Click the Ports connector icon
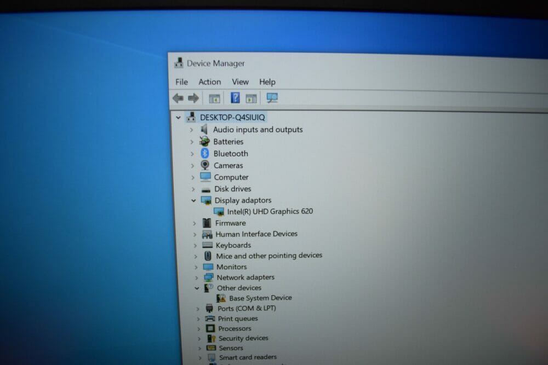 209,308
